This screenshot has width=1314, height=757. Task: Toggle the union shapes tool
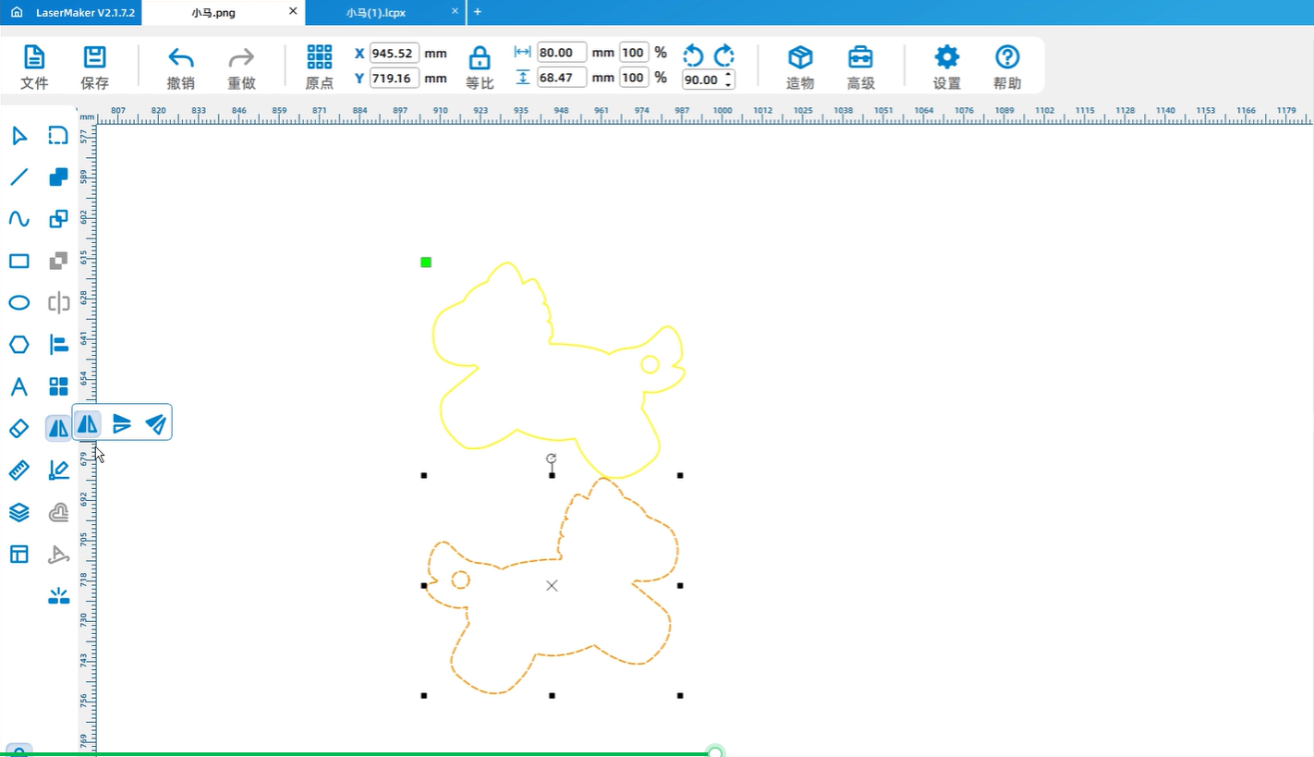[x=58, y=177]
